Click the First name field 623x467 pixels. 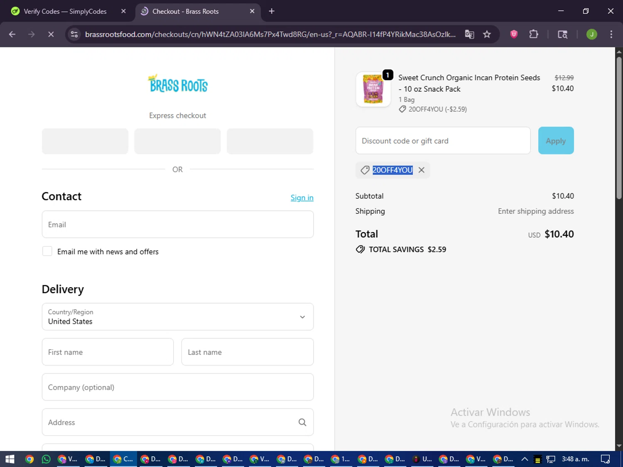pyautogui.click(x=108, y=352)
